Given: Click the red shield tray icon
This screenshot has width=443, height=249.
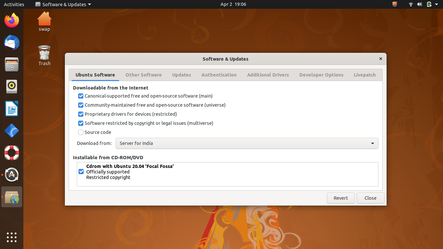Looking at the screenshot, I should [395, 4].
